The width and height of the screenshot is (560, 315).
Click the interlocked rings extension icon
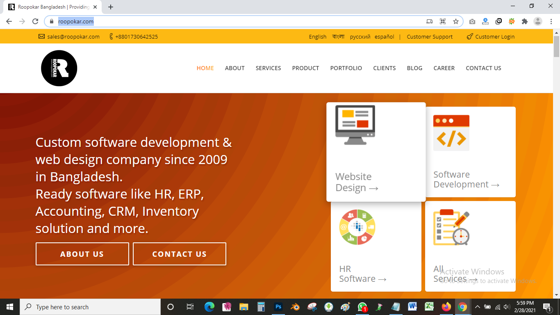click(x=499, y=21)
